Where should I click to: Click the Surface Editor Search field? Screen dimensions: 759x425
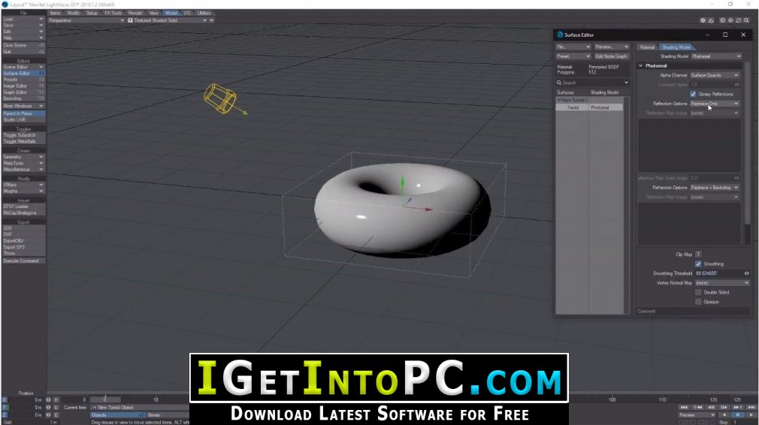(593, 83)
